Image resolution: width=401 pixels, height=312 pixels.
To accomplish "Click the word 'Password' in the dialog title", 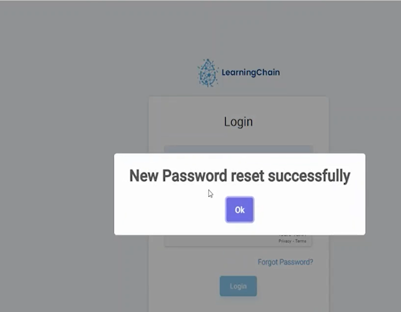I will [195, 175].
